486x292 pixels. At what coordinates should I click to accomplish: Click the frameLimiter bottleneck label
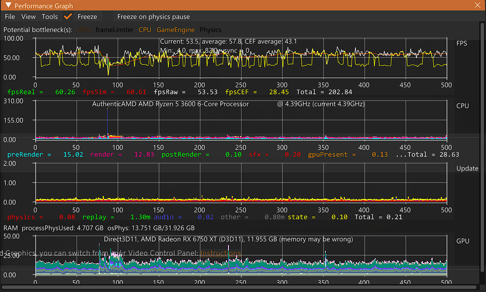point(114,30)
